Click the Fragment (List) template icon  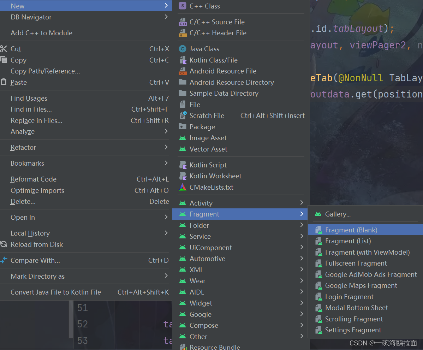click(318, 241)
